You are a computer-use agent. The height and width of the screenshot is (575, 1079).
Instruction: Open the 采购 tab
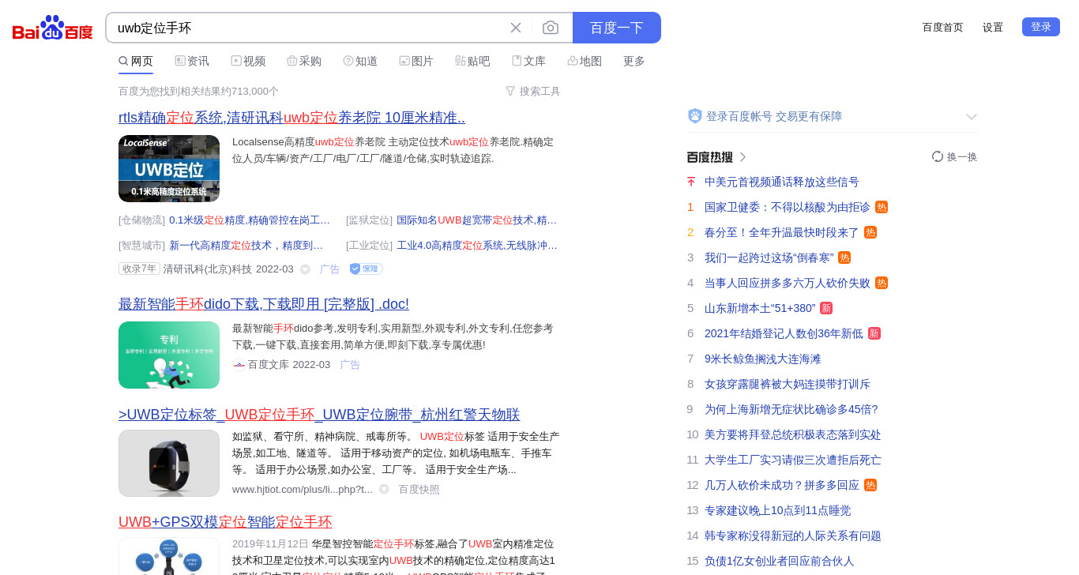304,61
